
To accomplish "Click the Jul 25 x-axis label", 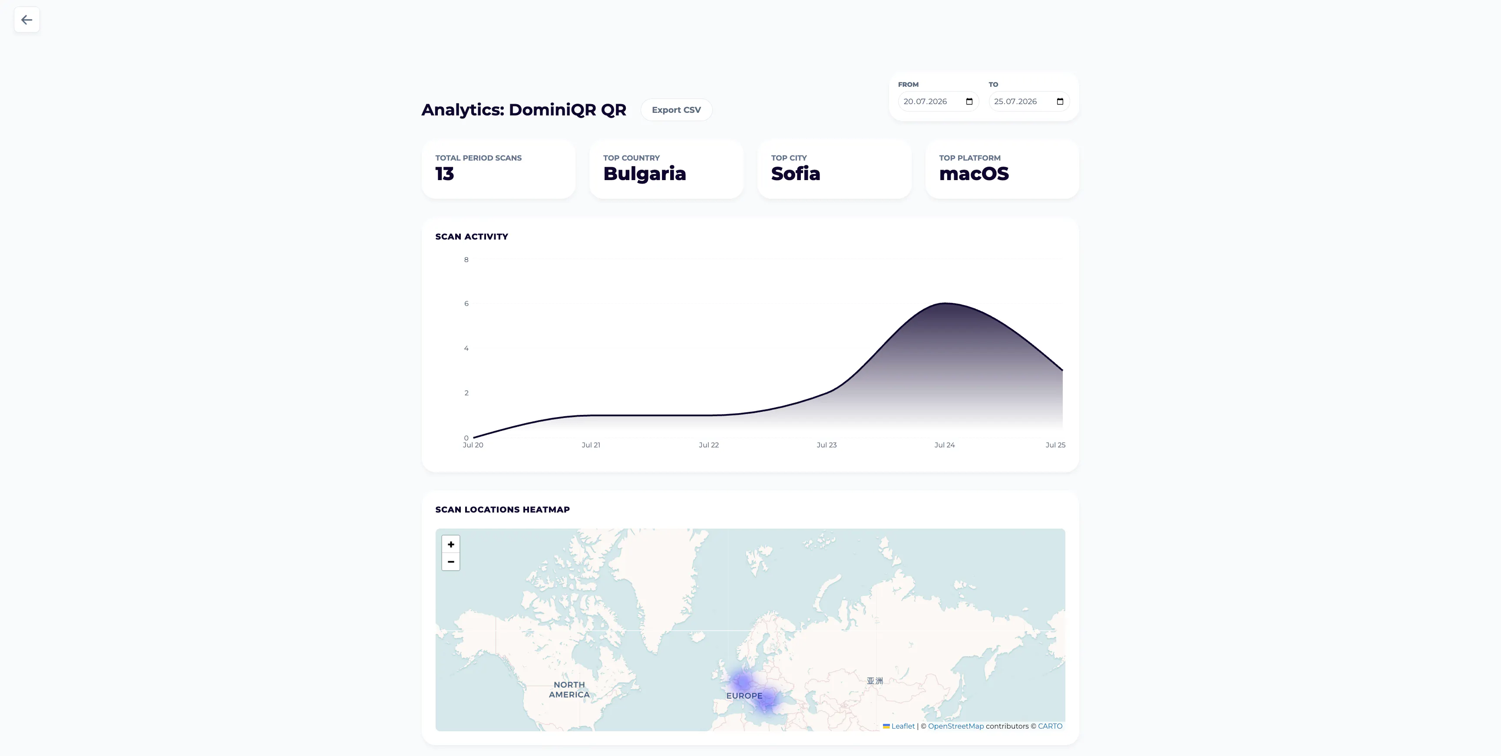I will 1055,445.
